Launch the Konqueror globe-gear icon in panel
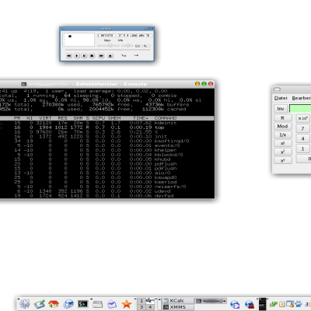 68,304
